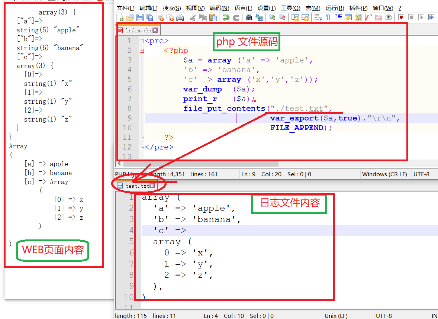Click the Zoom in magnifier icon
The image size is (438, 319).
coord(272,17)
